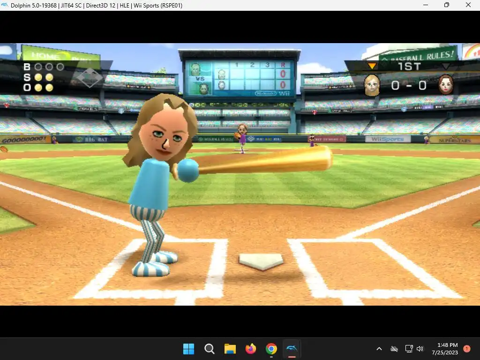Open the network status tray icon
Image resolution: width=480 pixels, height=360 pixels.
click(409, 349)
